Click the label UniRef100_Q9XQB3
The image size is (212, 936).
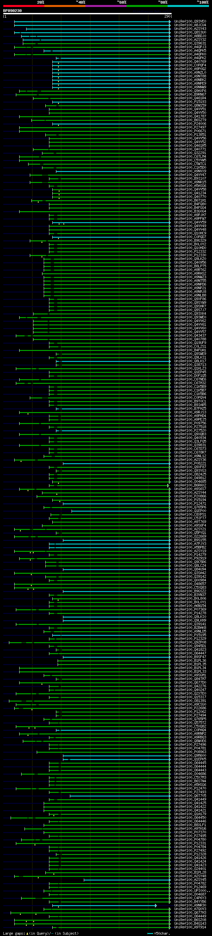click(x=190, y=434)
